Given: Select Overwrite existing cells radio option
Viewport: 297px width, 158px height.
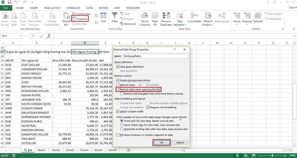Looking at the screenshot, I should 122,129.
